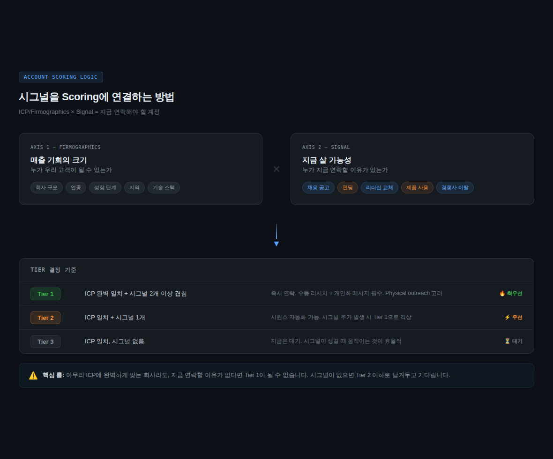Click the multiplication sign between the cards
This screenshot has width=553, height=459.
pos(276,169)
